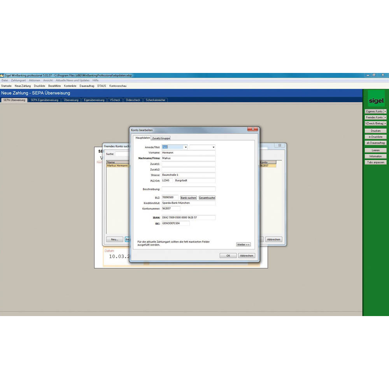
Task: Click into the IBAN input field
Action: pos(188,217)
